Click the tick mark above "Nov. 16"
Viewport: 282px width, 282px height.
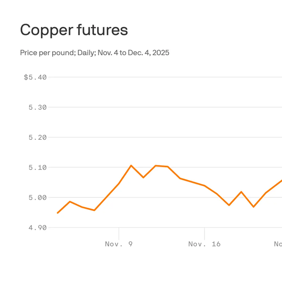[x=204, y=233]
